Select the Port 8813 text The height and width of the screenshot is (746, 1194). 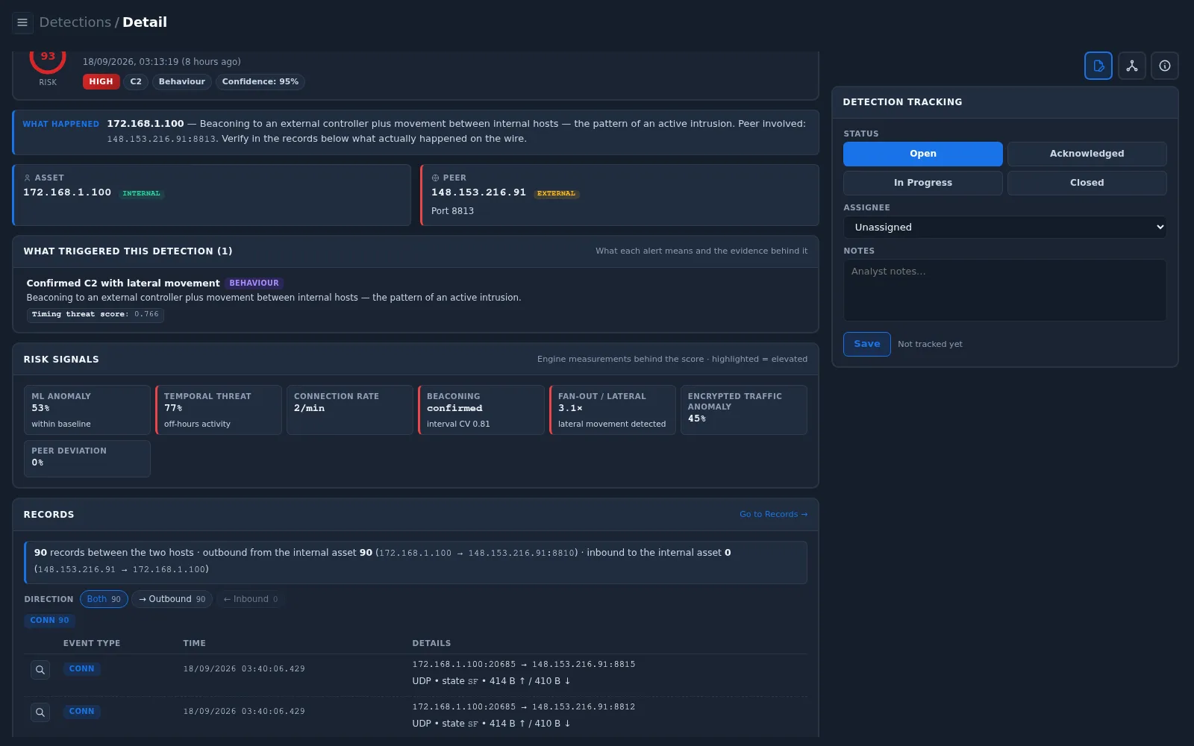pyautogui.click(x=452, y=211)
